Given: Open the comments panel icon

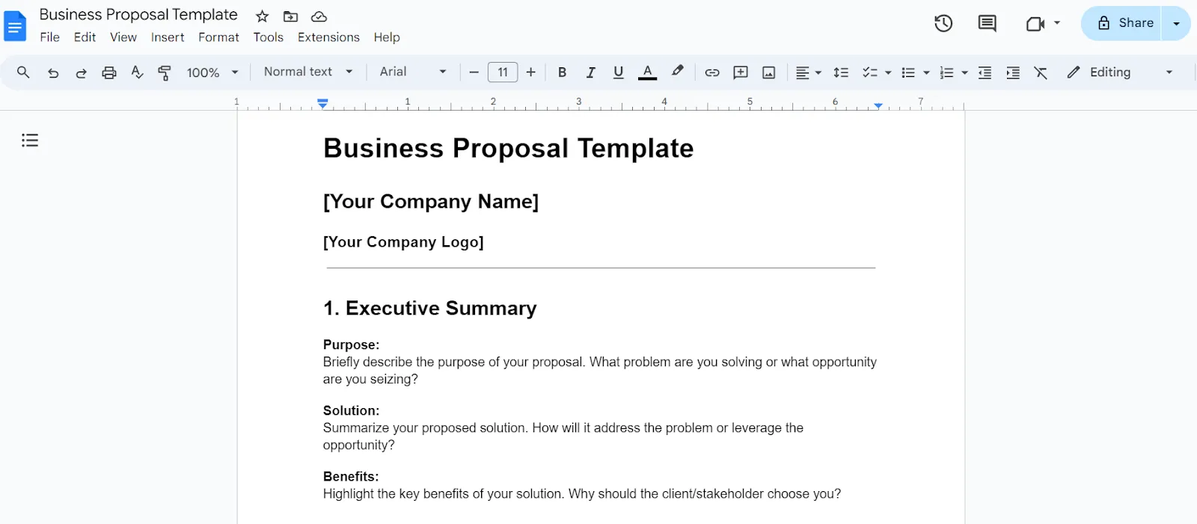Looking at the screenshot, I should point(987,23).
